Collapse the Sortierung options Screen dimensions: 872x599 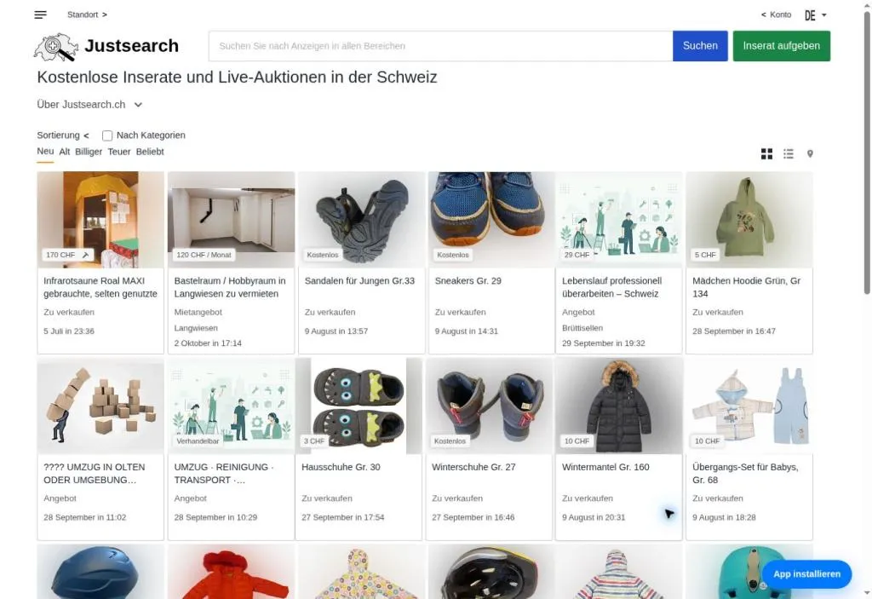[x=63, y=135]
